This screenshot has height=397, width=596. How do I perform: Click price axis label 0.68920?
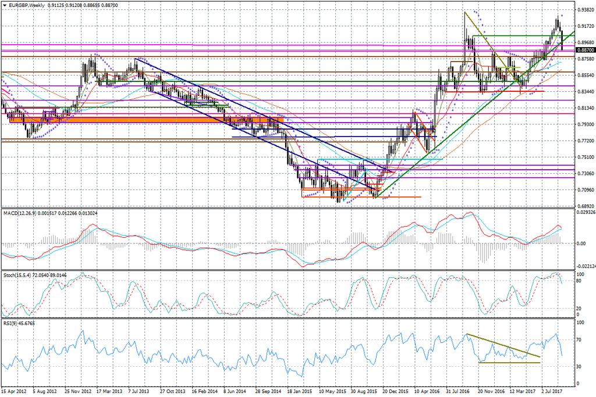(x=586, y=206)
